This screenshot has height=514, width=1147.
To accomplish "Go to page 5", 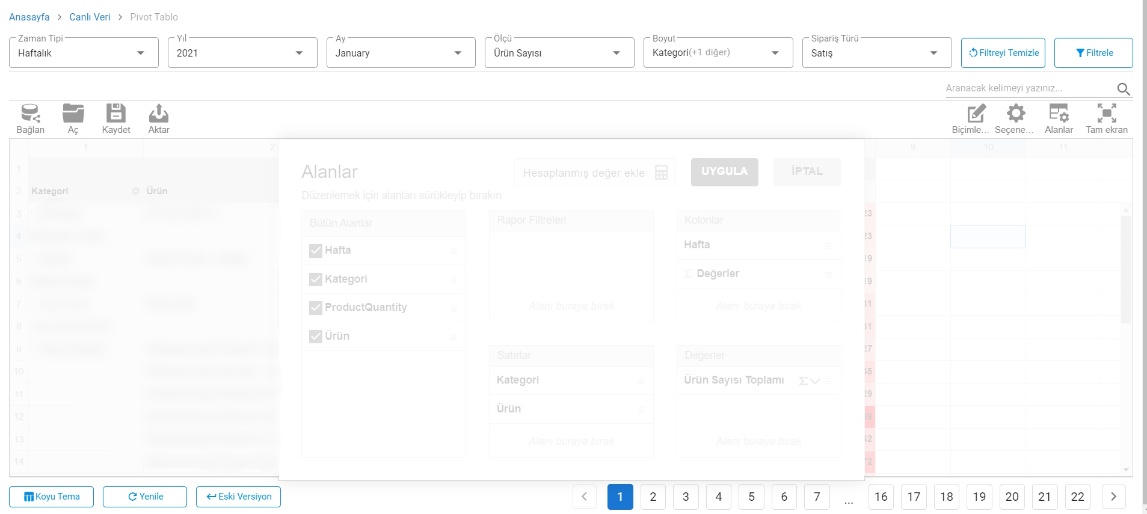I will [x=751, y=497].
